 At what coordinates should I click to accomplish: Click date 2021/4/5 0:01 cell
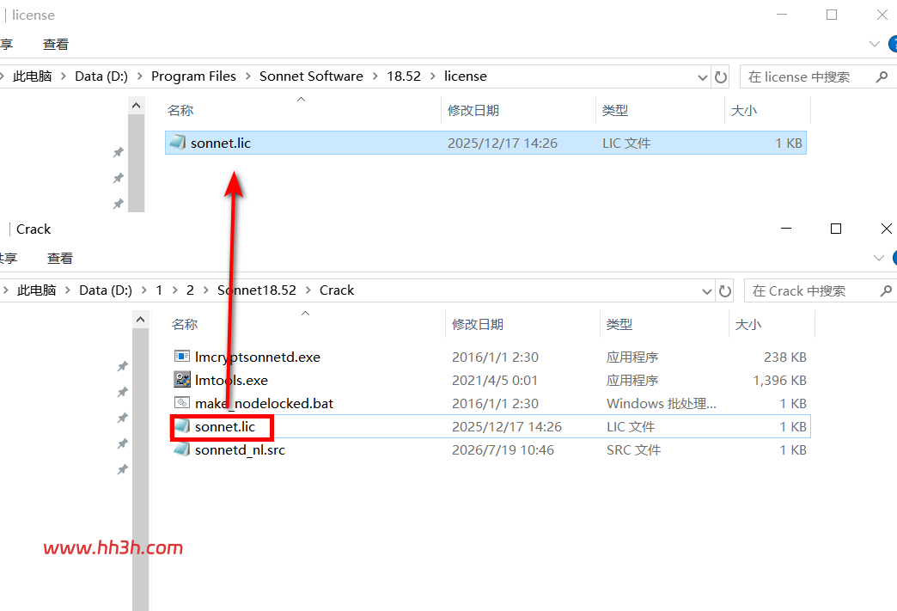[495, 381]
